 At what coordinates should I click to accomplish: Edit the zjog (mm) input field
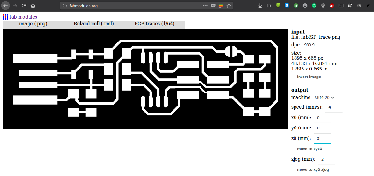[326, 159]
